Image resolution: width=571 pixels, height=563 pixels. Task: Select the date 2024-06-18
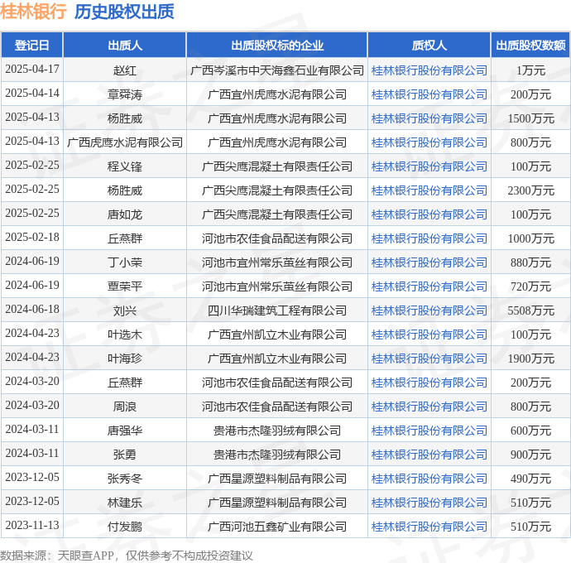[32, 309]
